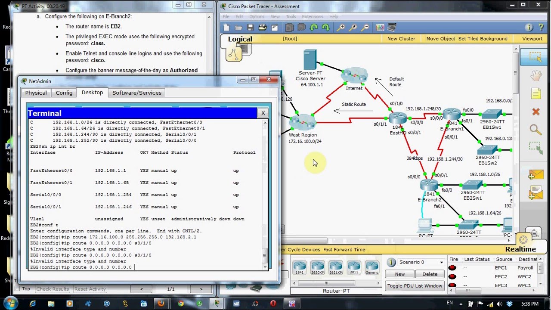Click New Cluster in the yellow bar
This screenshot has height=310, width=551.
[401, 39]
